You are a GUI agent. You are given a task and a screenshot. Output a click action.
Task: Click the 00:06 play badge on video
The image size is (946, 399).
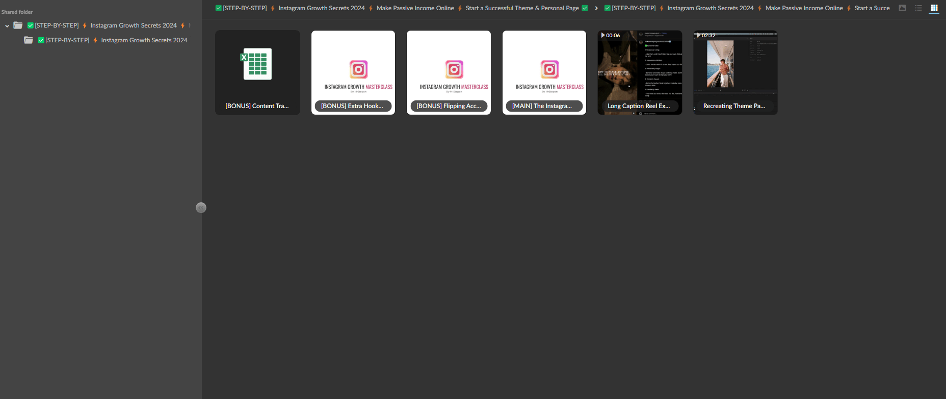click(x=611, y=36)
